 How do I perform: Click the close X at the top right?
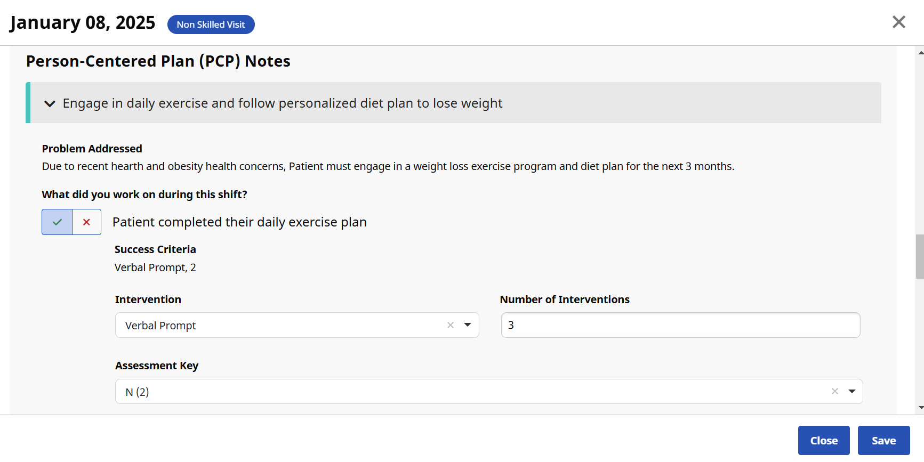(x=899, y=22)
